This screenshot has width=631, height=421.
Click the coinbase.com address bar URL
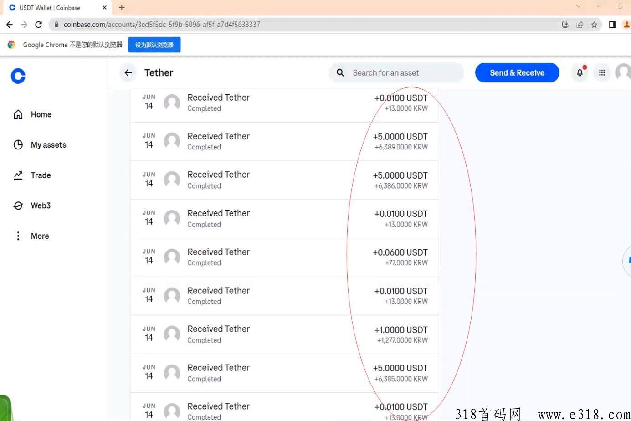coord(162,25)
